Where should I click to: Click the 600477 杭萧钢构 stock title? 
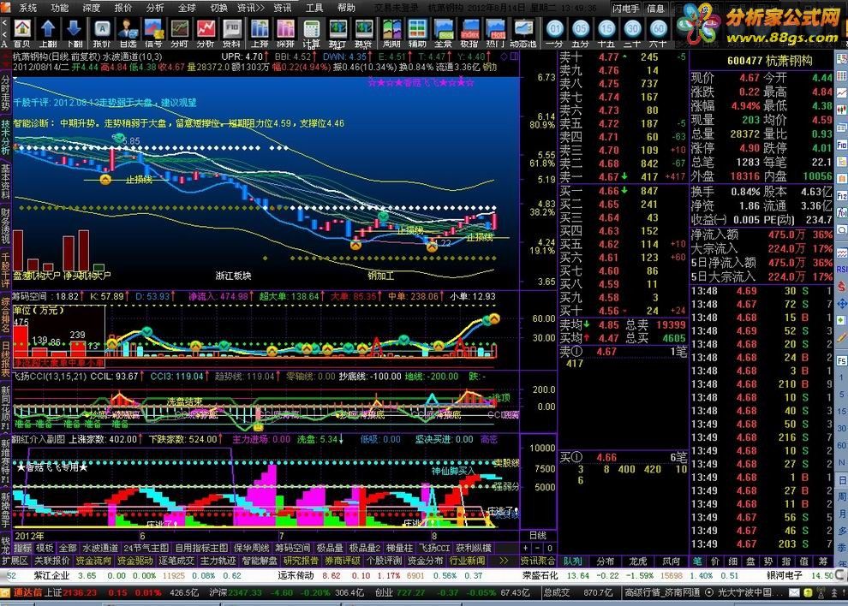click(x=769, y=61)
